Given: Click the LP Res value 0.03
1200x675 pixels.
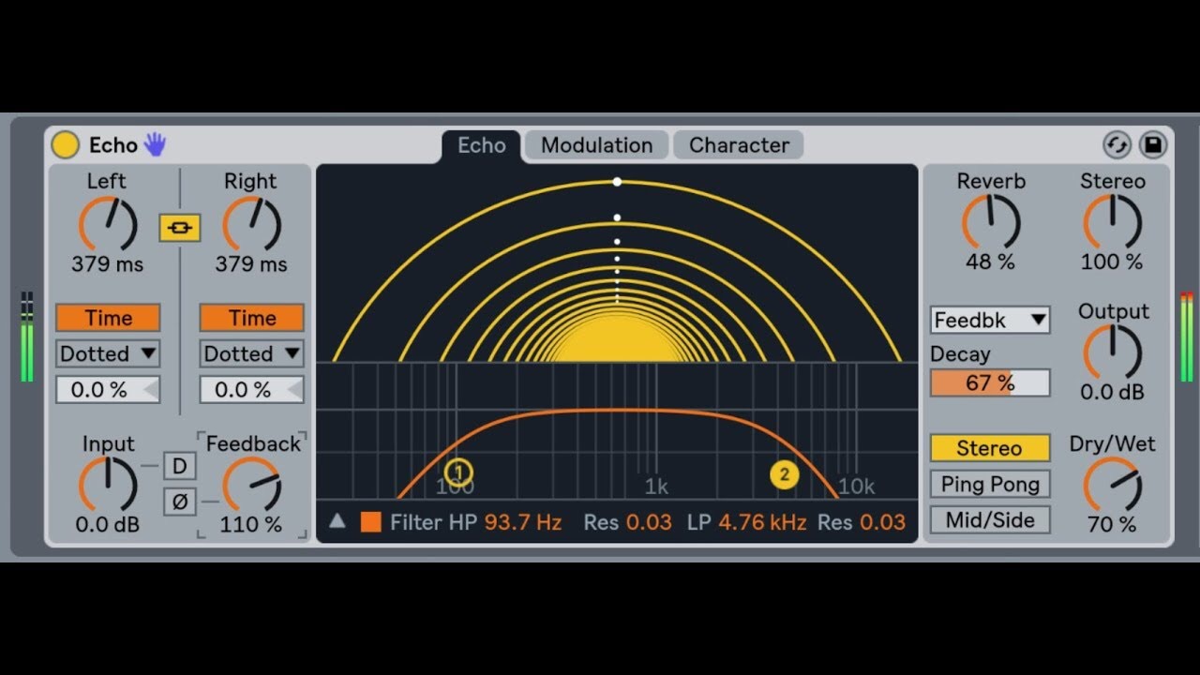Looking at the screenshot, I should 883,522.
